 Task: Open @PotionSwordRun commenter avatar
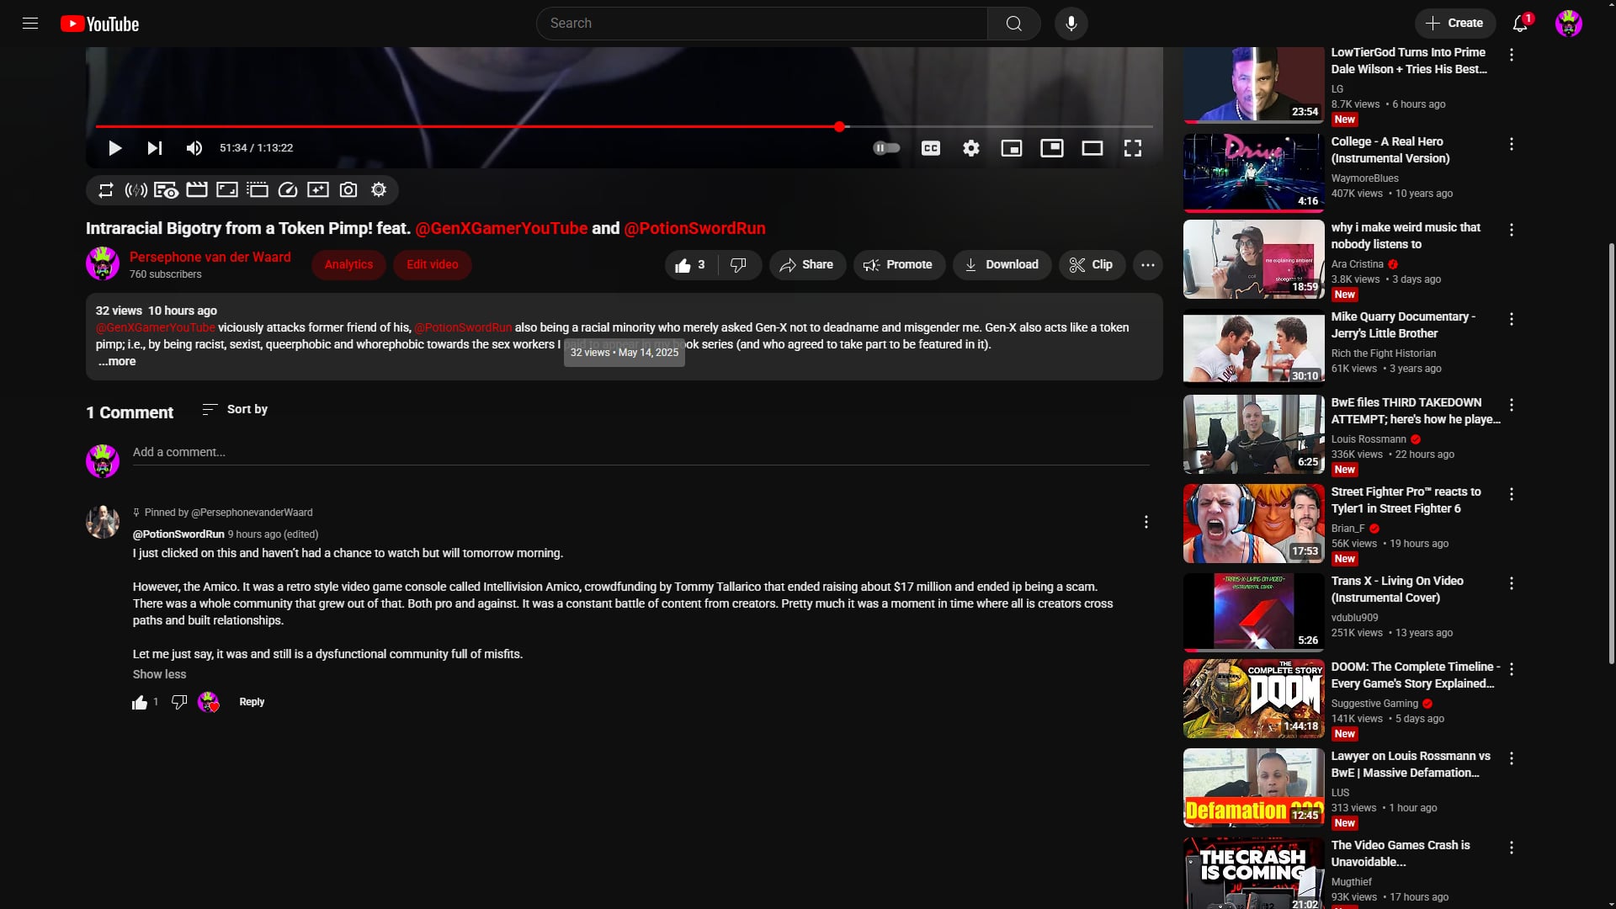(103, 523)
